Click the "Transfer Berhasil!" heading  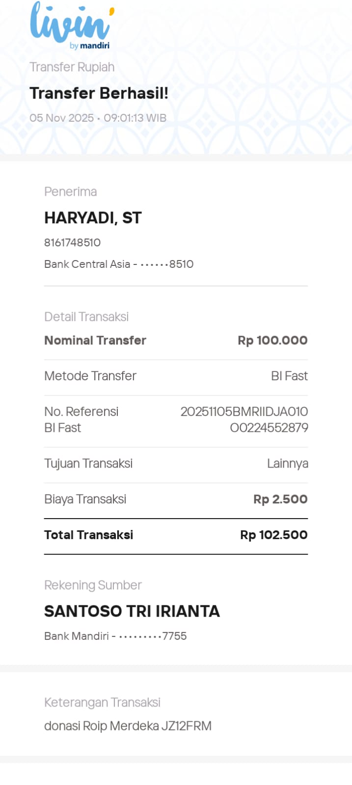(99, 93)
